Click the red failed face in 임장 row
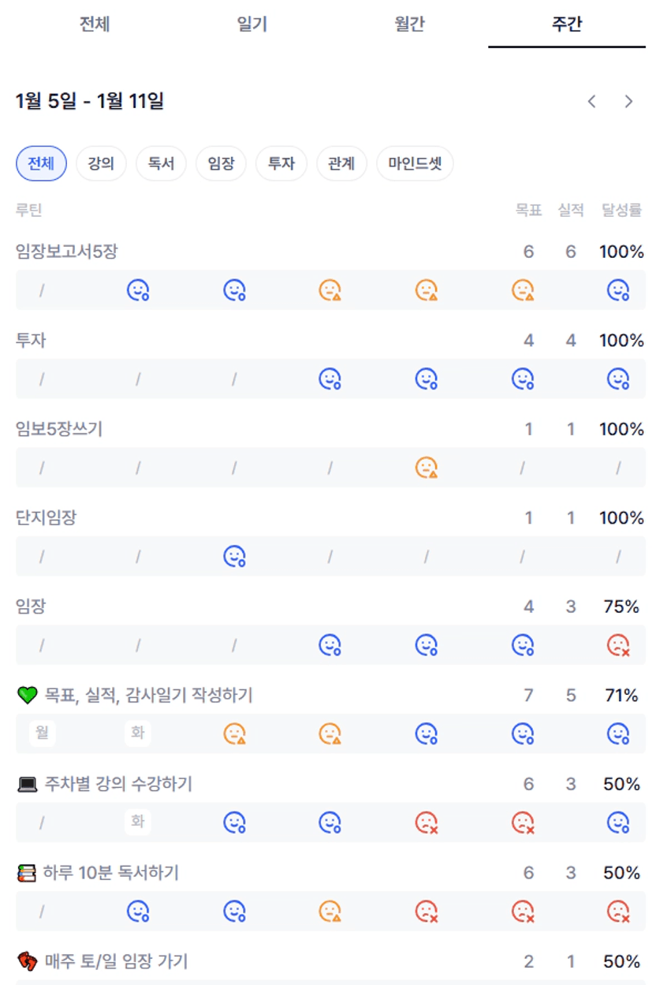This screenshot has width=652, height=985. [x=618, y=645]
